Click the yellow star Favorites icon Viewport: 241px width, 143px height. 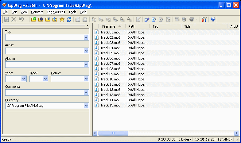coord(62,19)
